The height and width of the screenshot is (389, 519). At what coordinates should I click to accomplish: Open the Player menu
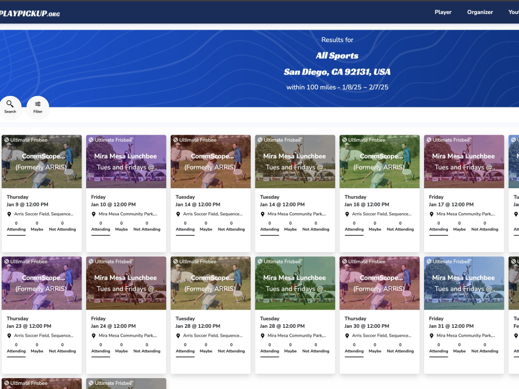(443, 12)
